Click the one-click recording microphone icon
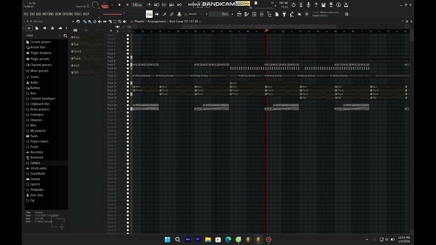 [308, 5]
